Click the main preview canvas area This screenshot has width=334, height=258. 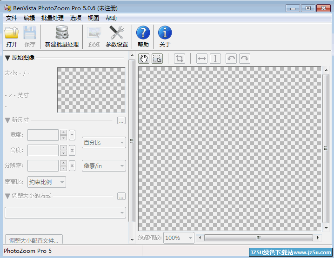(x=230, y=149)
